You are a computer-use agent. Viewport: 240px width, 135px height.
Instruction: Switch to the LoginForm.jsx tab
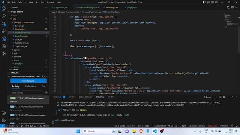61,7
